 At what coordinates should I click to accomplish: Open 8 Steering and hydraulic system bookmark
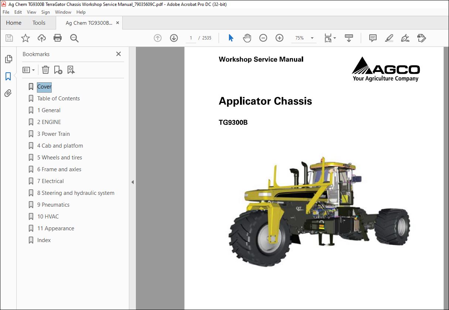76,193
